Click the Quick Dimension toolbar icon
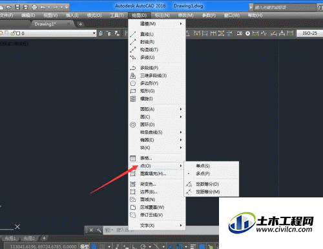323x249 pixels. pos(197,33)
